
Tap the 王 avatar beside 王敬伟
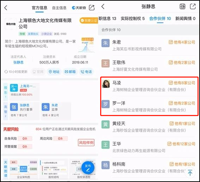pos(105,63)
